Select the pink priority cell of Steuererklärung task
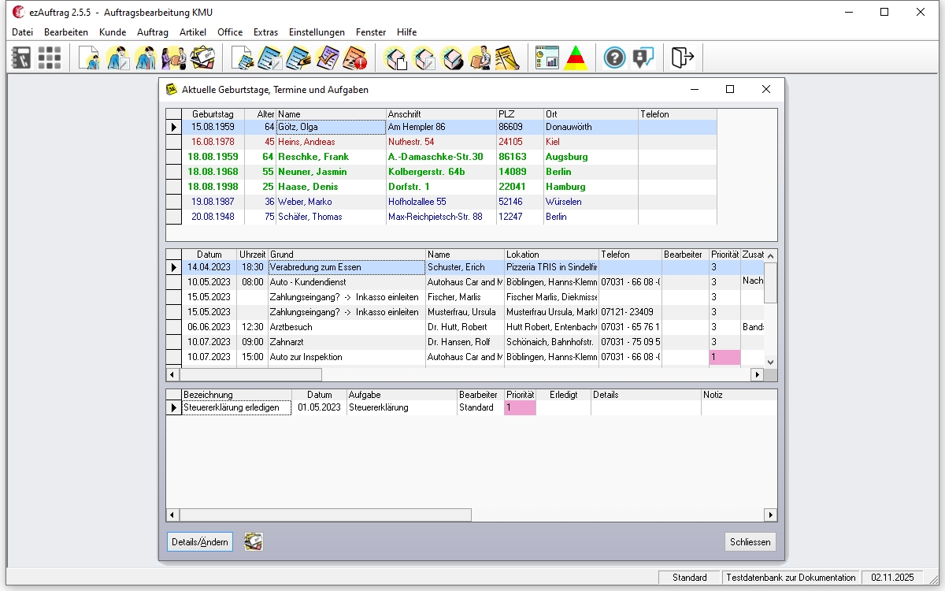Viewport: 945px width, 591px height. (520, 407)
